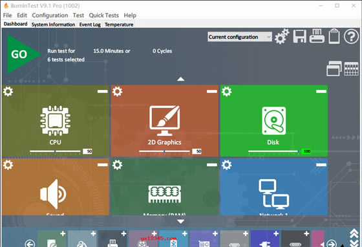Click the Sound speaker icon

[x=53, y=194]
